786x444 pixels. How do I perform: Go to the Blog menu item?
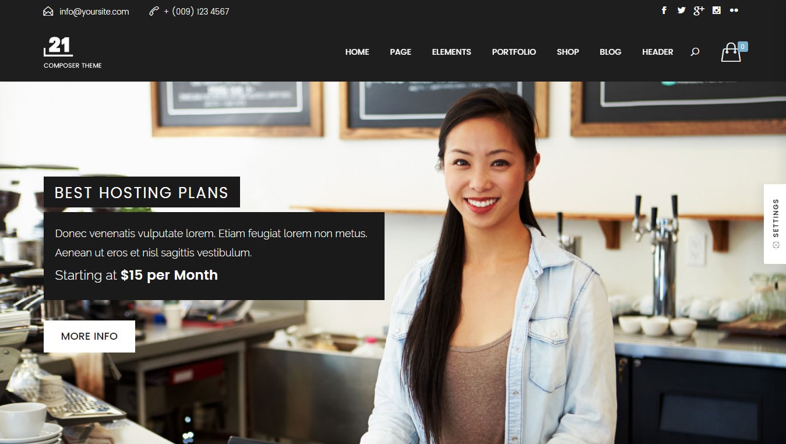pos(610,52)
